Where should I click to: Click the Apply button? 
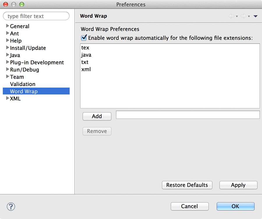(x=238, y=185)
